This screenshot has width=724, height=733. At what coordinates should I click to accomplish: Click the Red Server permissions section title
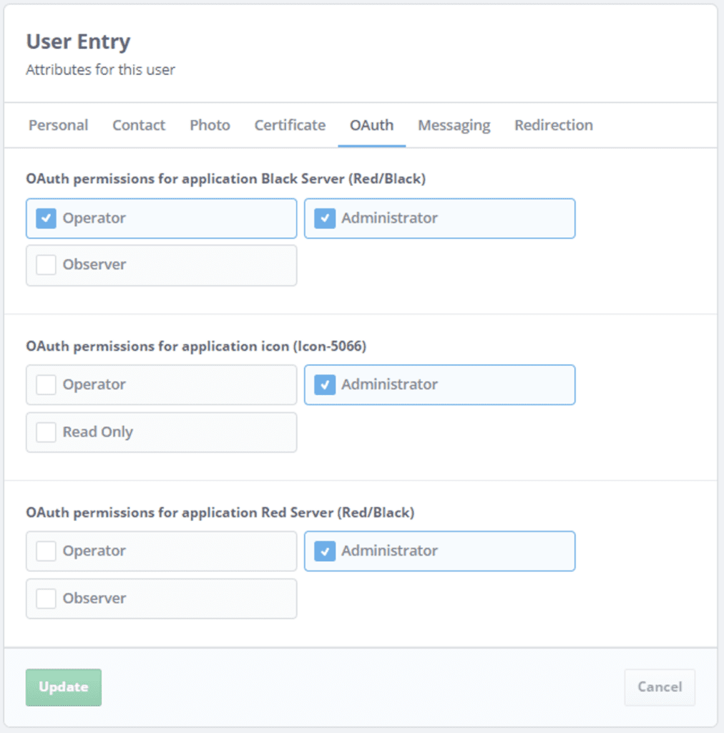220,513
